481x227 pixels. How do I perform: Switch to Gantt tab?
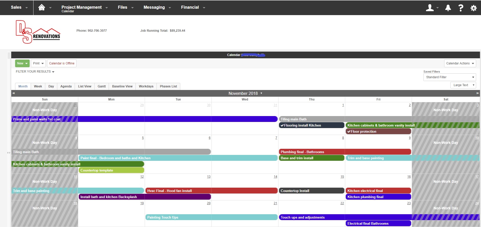tap(102, 86)
